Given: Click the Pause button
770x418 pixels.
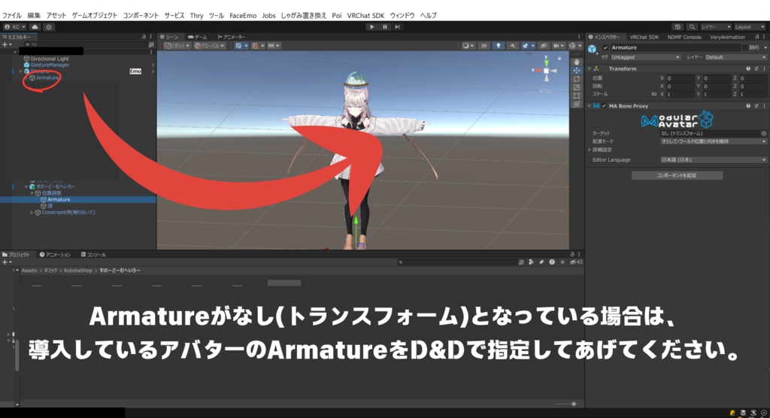Looking at the screenshot, I should [x=384, y=27].
